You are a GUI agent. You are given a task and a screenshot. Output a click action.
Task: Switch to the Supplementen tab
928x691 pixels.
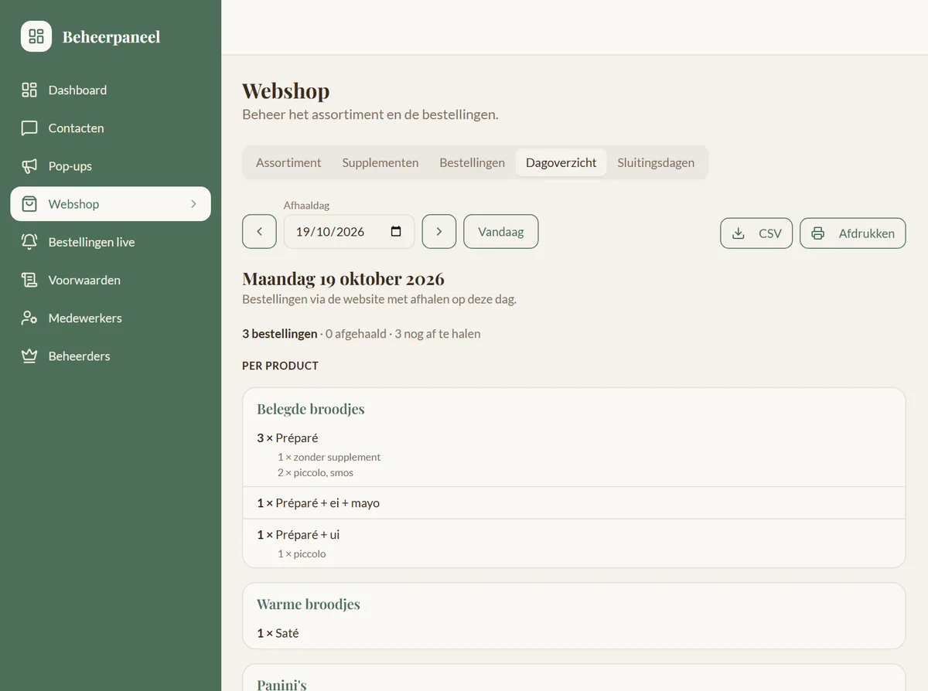pos(380,162)
